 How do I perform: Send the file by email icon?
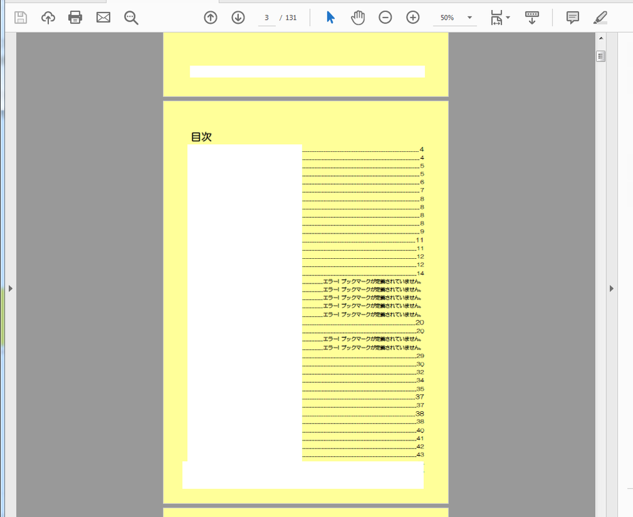pyautogui.click(x=103, y=18)
